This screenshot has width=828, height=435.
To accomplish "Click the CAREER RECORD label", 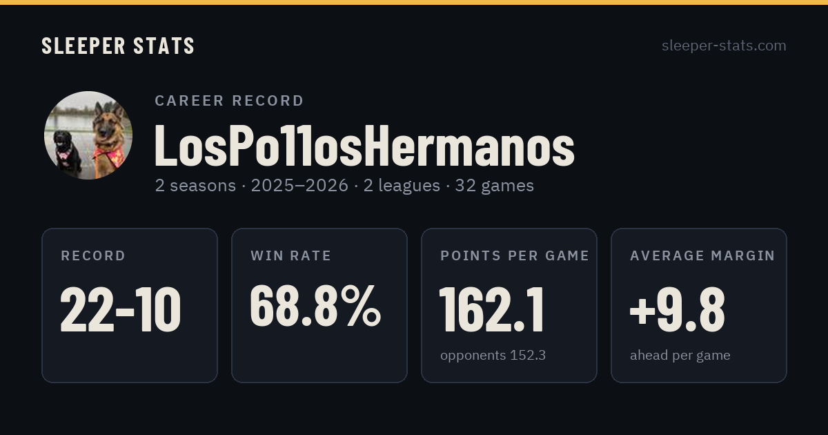I will pos(230,101).
